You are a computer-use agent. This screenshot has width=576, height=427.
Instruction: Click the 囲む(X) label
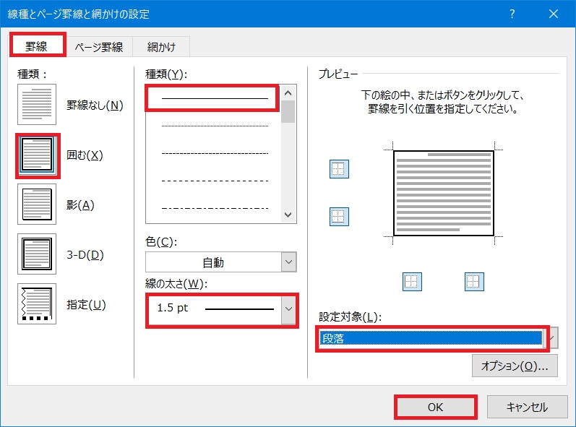click(x=85, y=155)
